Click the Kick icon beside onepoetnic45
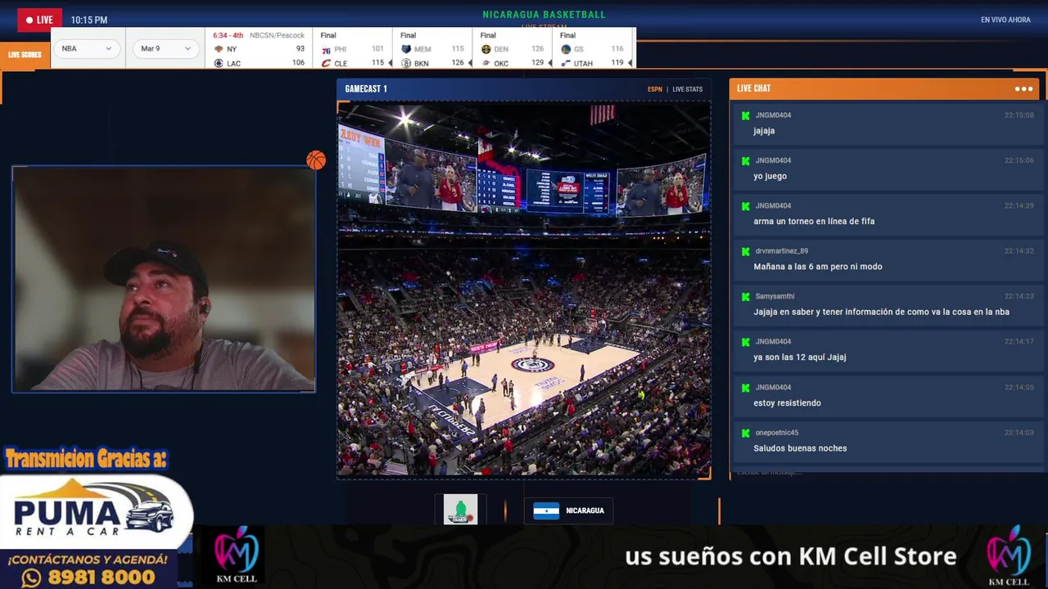Viewport: 1048px width, 589px height. [x=746, y=433]
